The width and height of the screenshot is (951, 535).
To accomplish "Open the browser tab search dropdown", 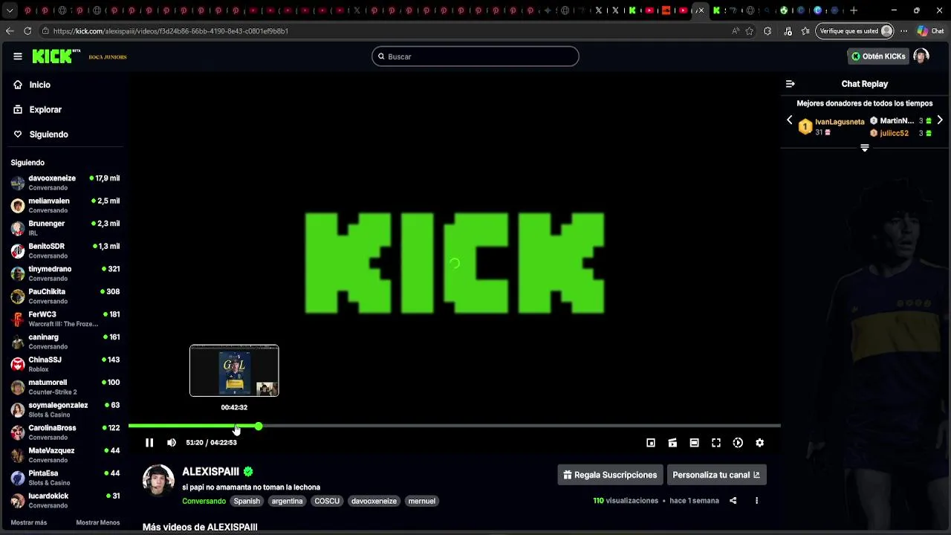I will tap(10, 10).
